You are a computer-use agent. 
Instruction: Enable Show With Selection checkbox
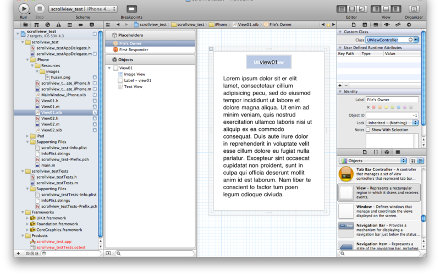368,130
